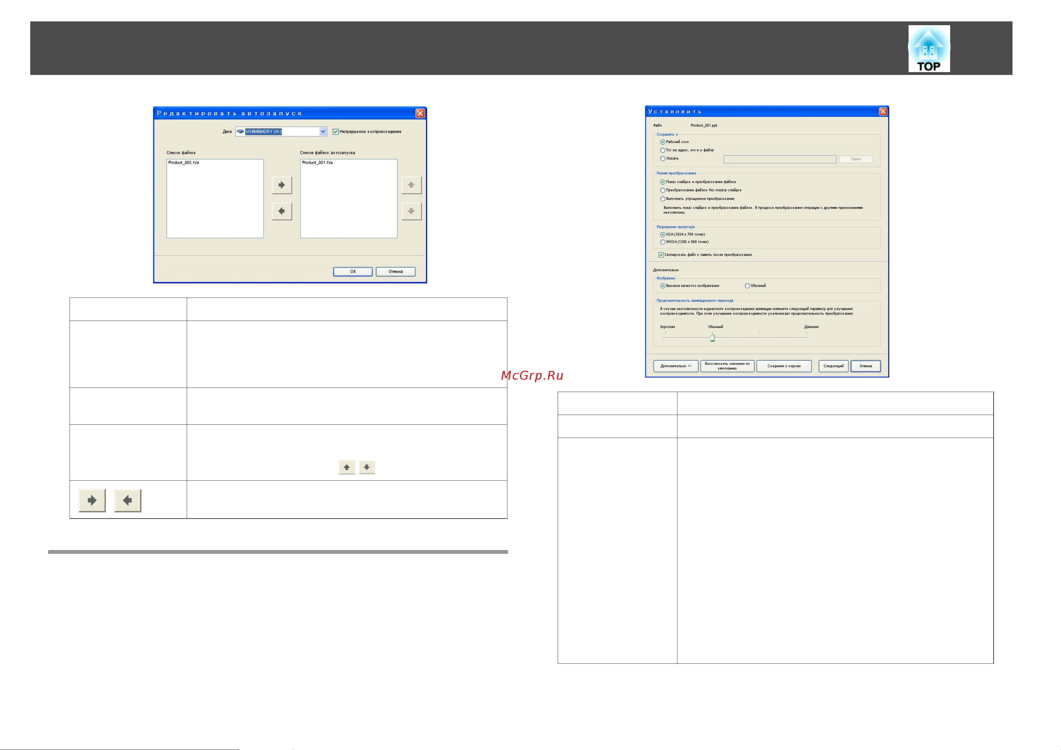
Task: Click the animation transition duration slider thumb
Action: pyautogui.click(x=713, y=338)
